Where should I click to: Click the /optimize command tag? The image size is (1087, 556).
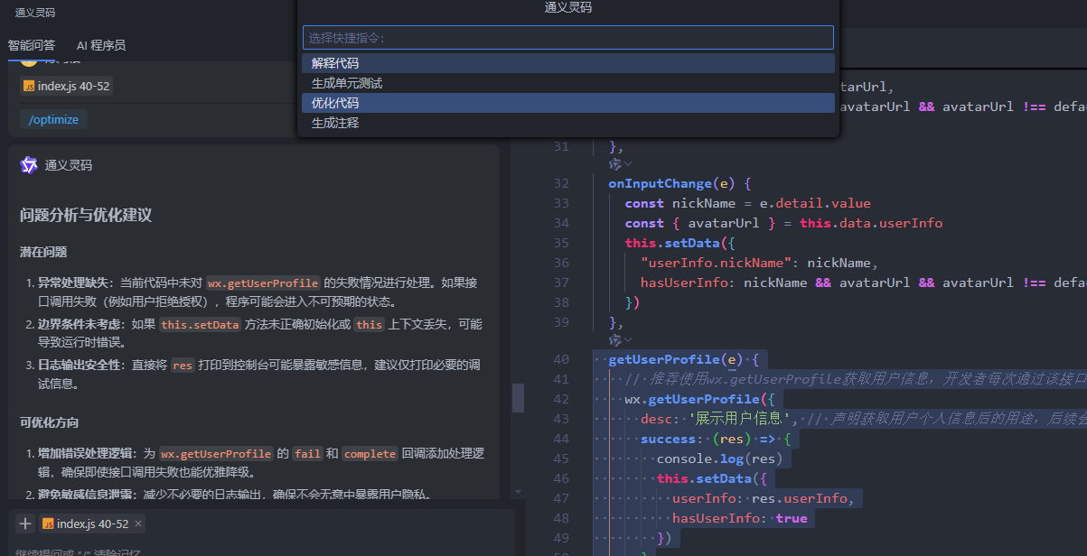(x=53, y=119)
